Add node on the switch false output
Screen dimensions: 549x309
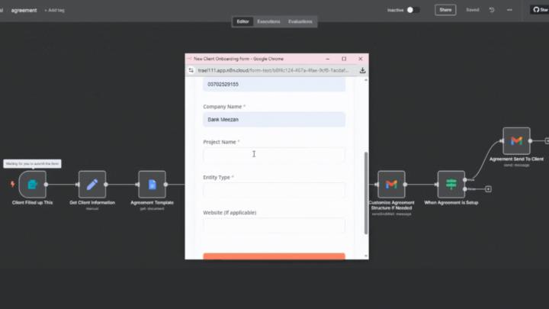(x=488, y=189)
